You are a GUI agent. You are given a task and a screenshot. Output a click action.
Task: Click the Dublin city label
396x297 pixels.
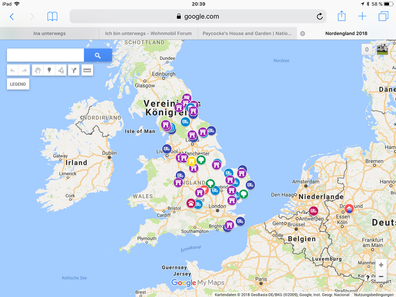click(109, 153)
